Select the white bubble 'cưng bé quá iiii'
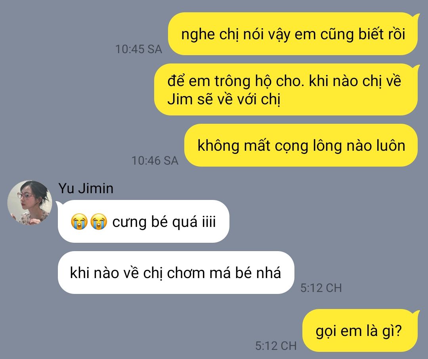The width and height of the screenshot is (428, 359). pyautogui.click(x=143, y=221)
